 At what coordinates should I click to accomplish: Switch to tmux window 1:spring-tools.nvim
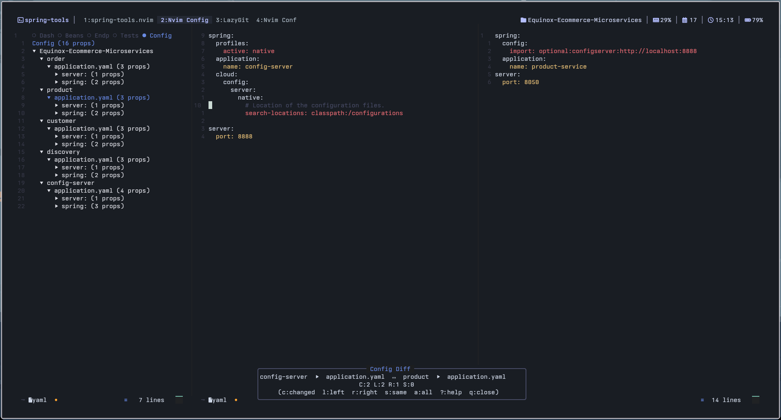point(118,20)
